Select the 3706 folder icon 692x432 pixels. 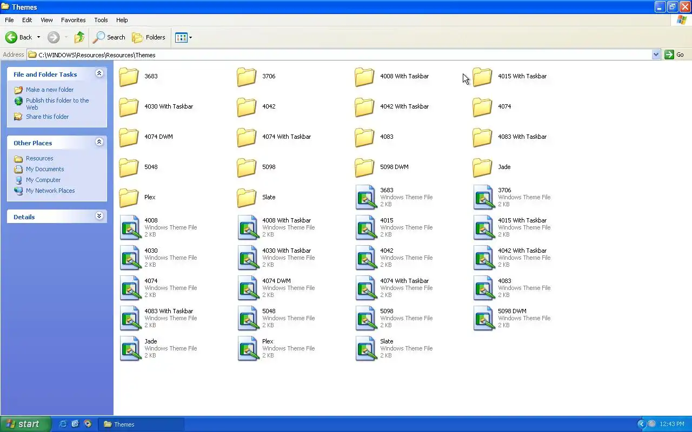(x=247, y=77)
